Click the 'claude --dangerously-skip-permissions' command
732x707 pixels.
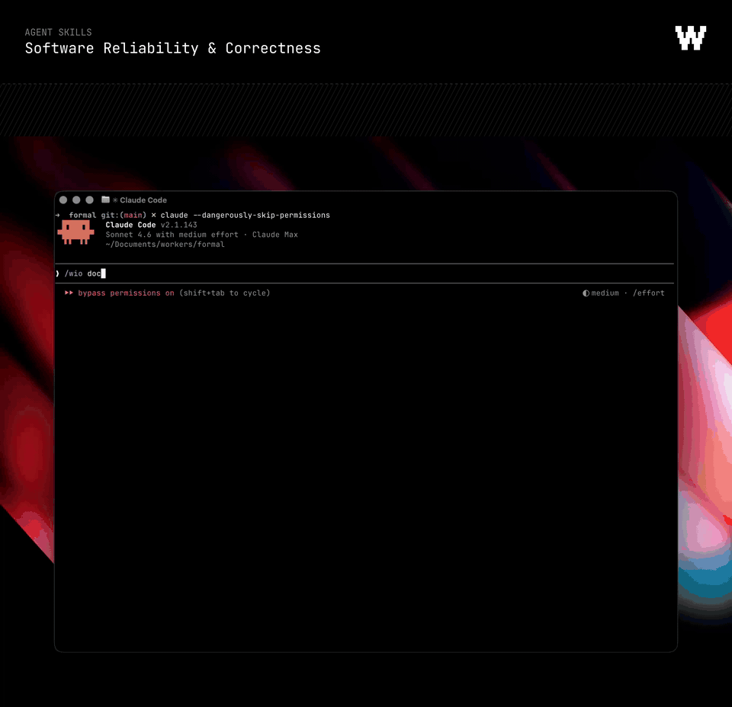[245, 215]
